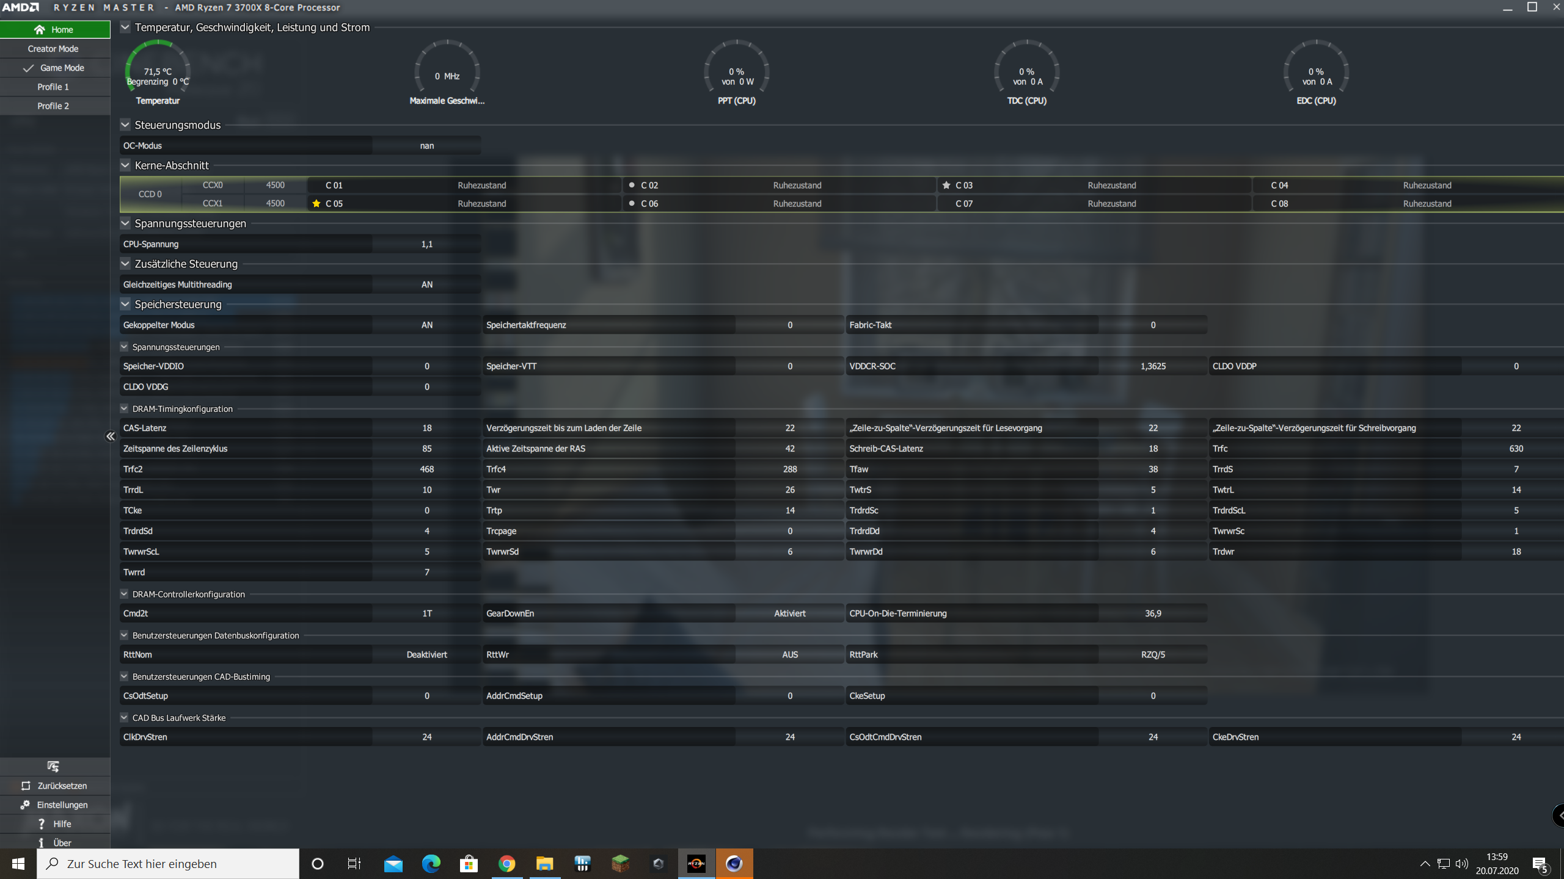Toggle the GearDownEn Aktiviert value
Image resolution: width=1564 pixels, height=879 pixels.
[x=789, y=613]
